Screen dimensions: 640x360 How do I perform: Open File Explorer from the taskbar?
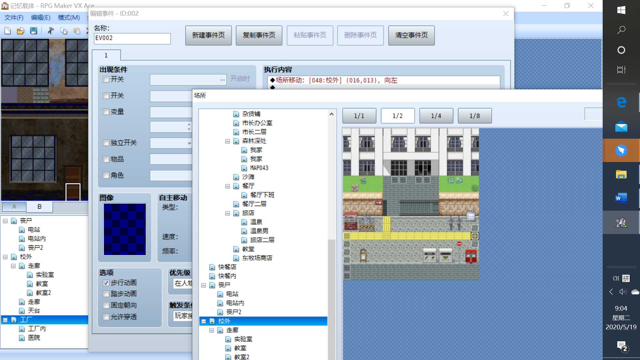tap(621, 174)
